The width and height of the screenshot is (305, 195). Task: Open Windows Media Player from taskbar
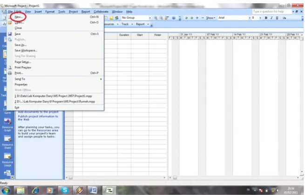tap(50, 190)
